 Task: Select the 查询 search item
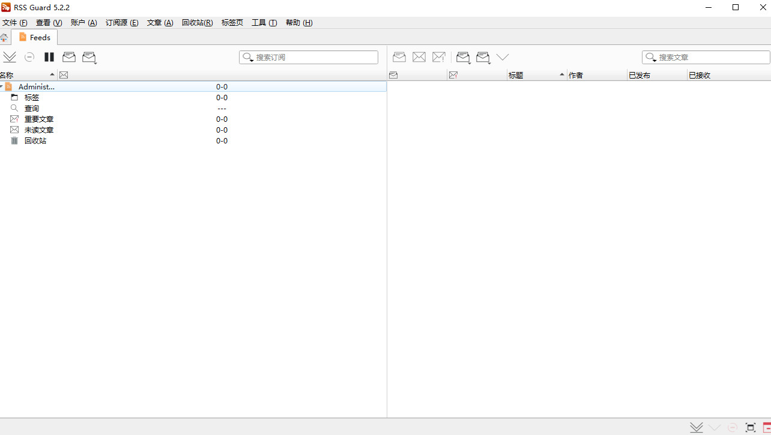point(32,109)
